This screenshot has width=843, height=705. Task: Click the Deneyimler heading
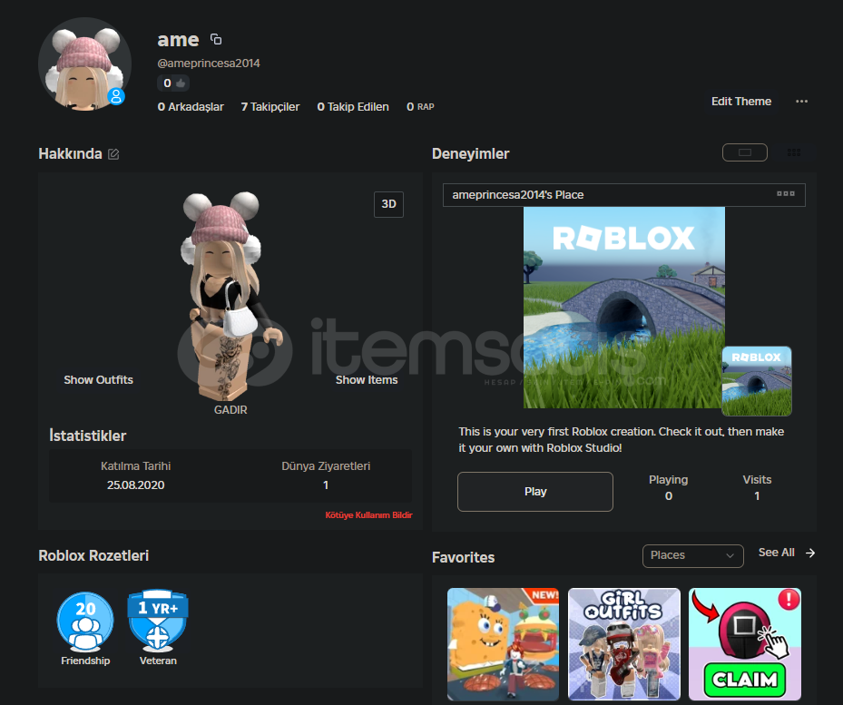470,154
